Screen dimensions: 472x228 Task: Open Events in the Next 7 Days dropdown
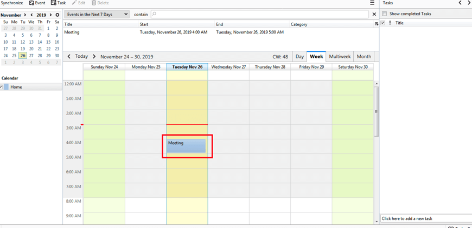[x=97, y=15]
